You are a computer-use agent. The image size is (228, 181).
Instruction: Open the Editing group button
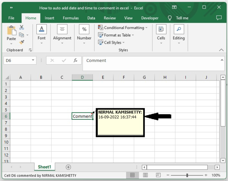tap(178, 34)
